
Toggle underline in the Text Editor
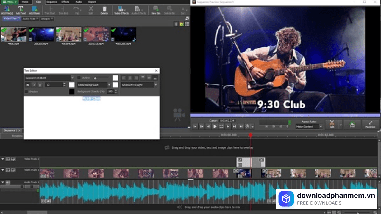click(x=40, y=85)
